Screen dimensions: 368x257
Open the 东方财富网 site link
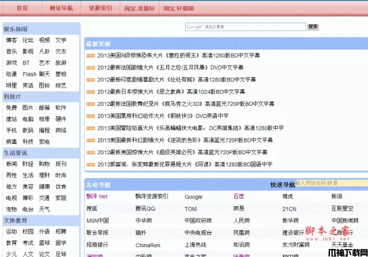coord(296,245)
